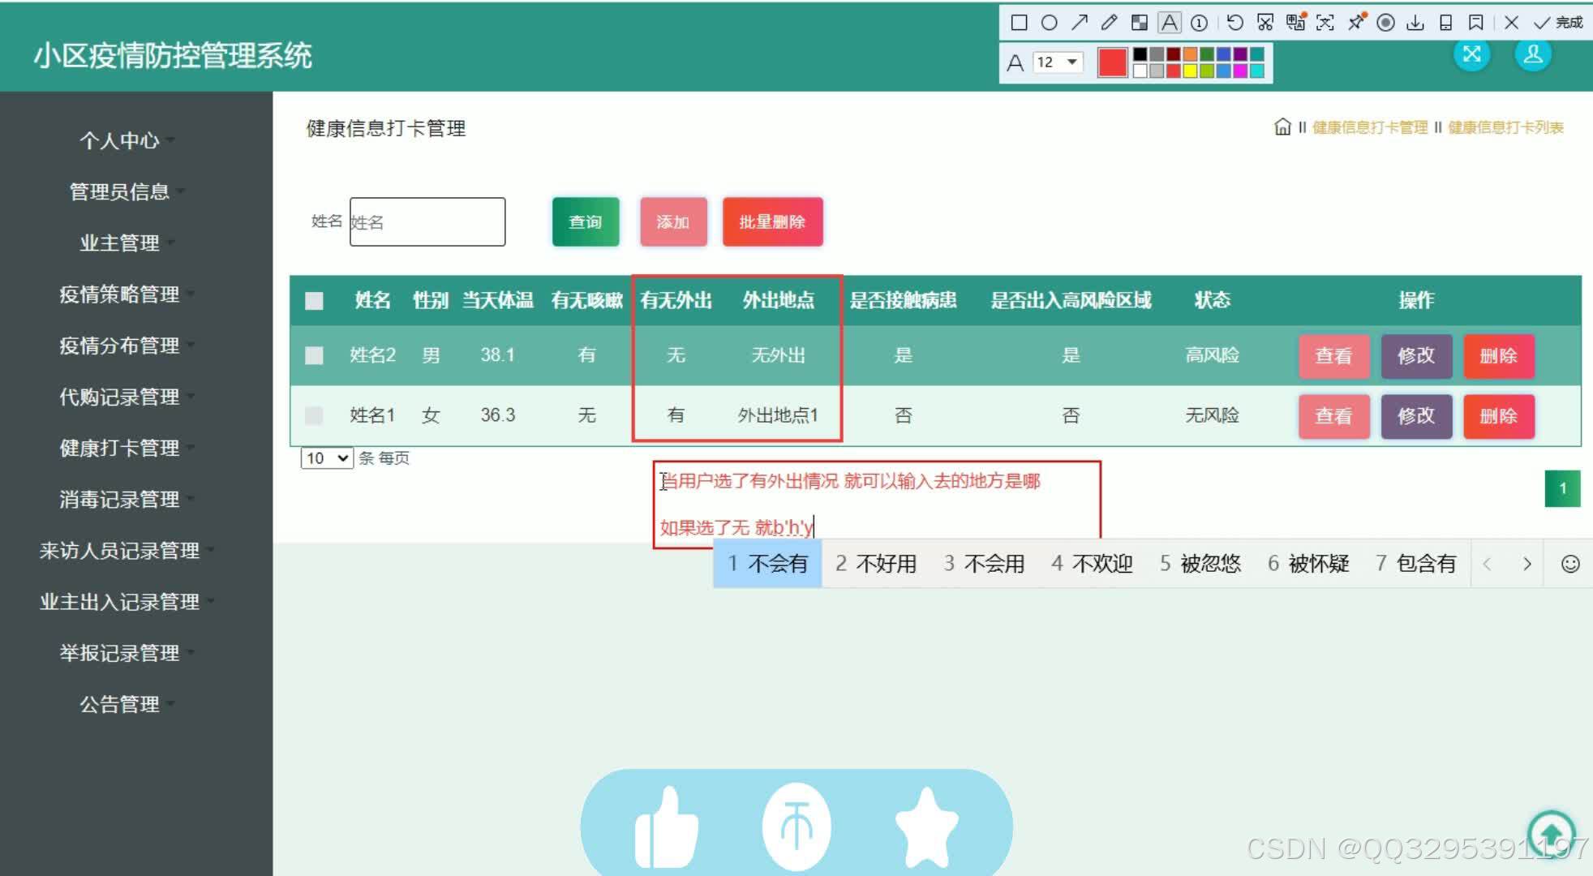Open 举报记录管理 menu item
Viewport: 1593px width, 876px height.
[x=119, y=652]
